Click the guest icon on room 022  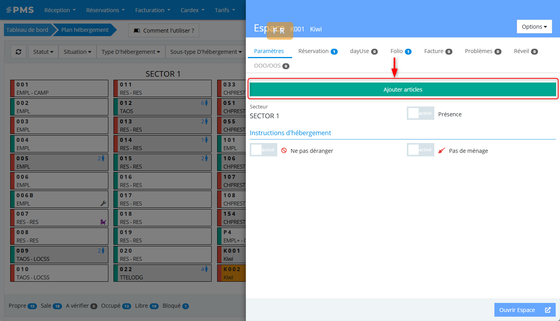point(206,269)
